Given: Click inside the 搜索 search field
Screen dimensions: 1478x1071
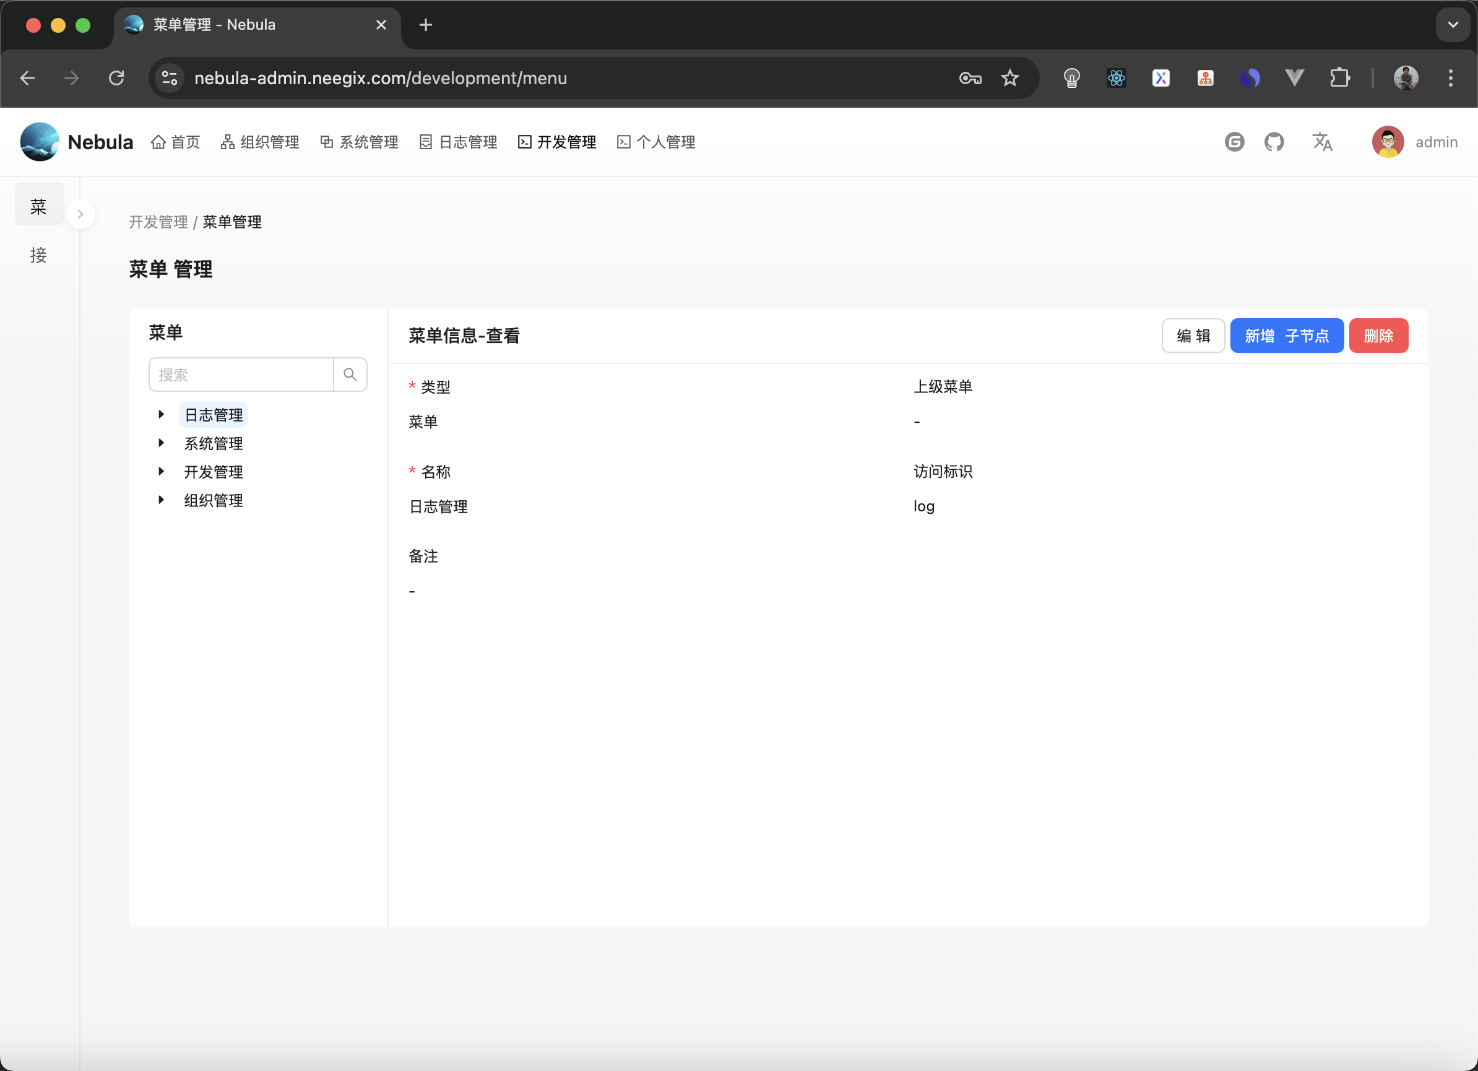Looking at the screenshot, I should click(x=241, y=374).
